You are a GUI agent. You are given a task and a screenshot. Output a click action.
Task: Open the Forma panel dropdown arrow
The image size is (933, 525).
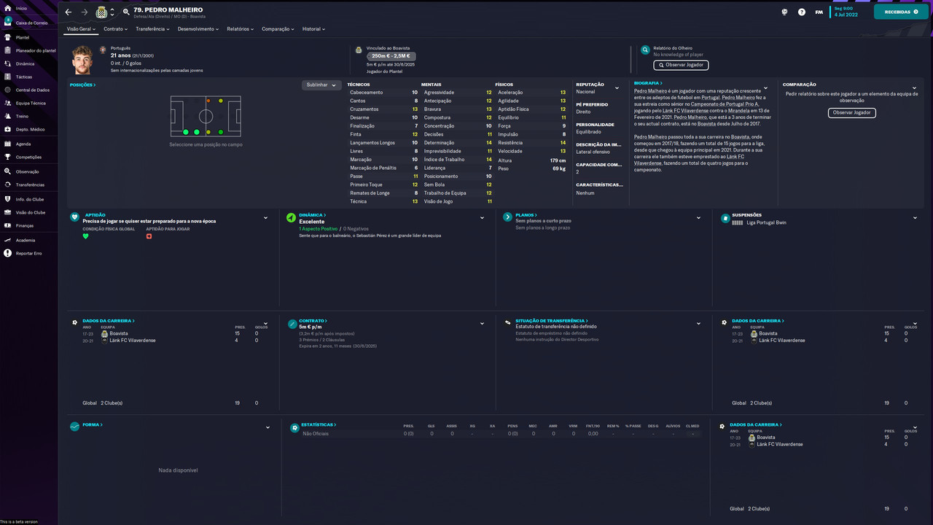tap(268, 427)
